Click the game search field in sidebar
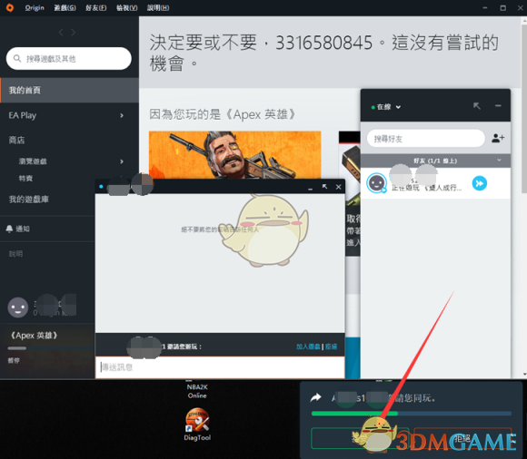The height and width of the screenshot is (459, 527). (69, 58)
